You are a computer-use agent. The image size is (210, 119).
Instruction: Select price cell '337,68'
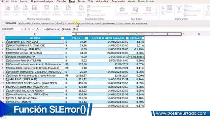pos(76,64)
